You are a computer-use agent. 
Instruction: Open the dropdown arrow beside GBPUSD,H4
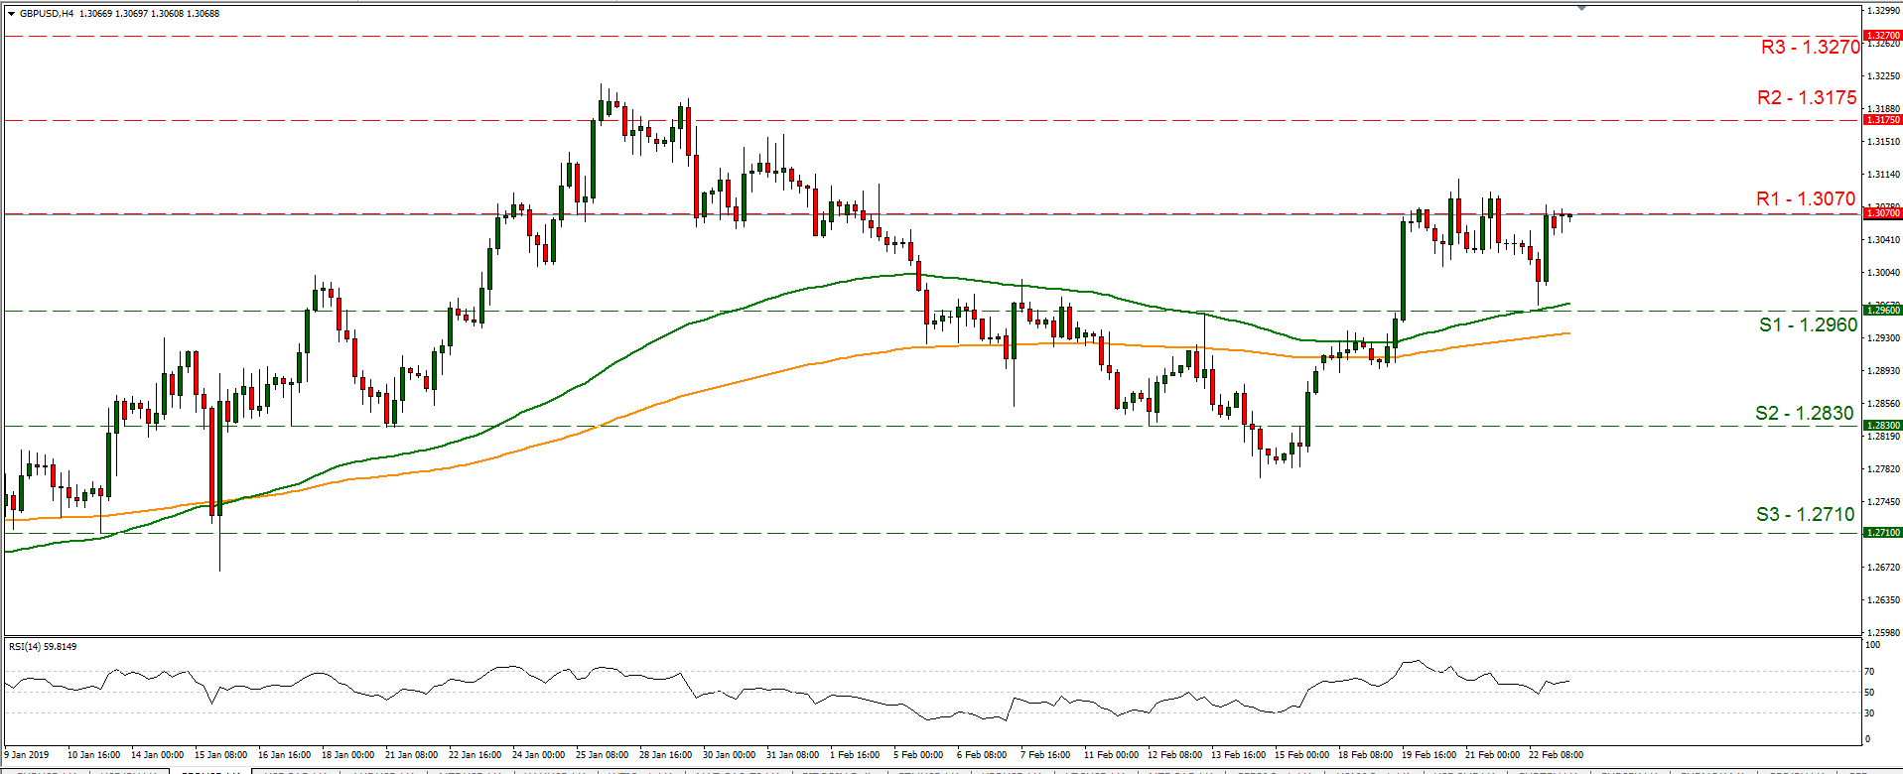(11, 14)
